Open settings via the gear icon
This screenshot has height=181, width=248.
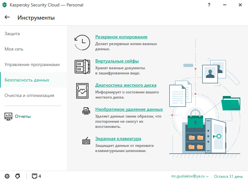click(x=7, y=176)
